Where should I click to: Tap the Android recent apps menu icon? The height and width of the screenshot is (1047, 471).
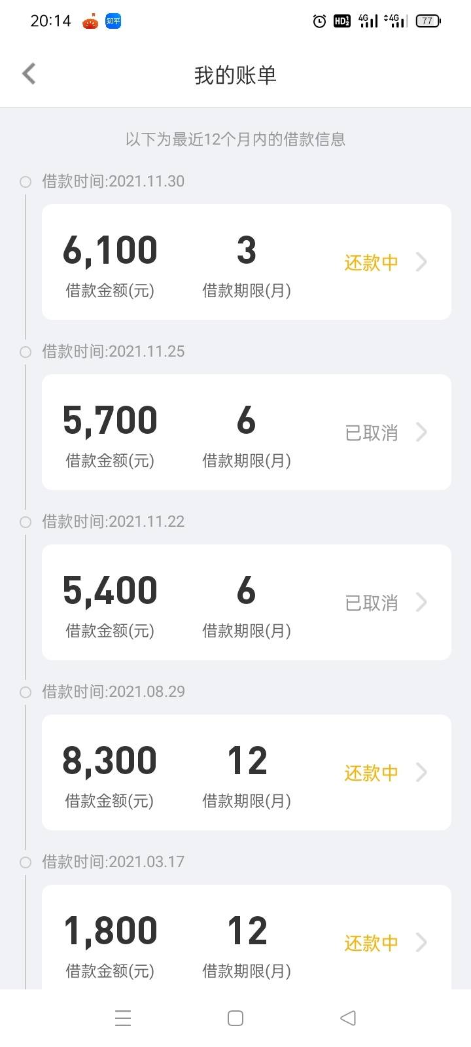coord(123,1018)
